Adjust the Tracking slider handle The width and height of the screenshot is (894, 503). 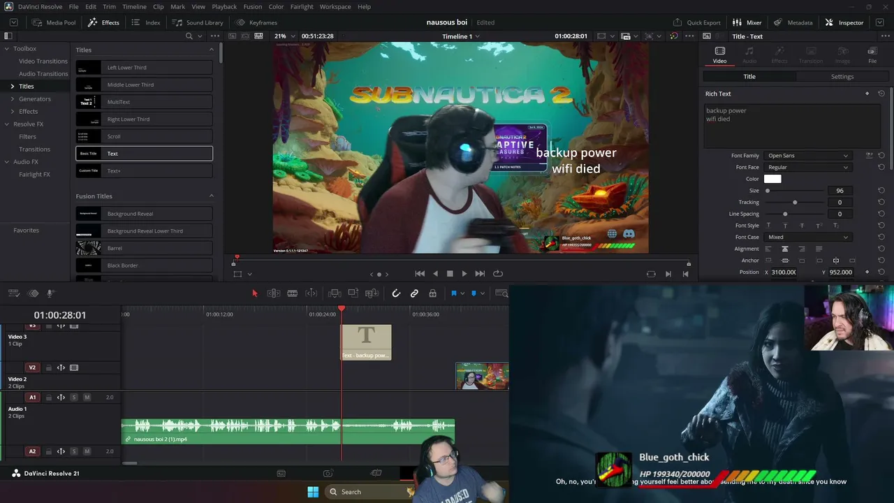point(795,203)
